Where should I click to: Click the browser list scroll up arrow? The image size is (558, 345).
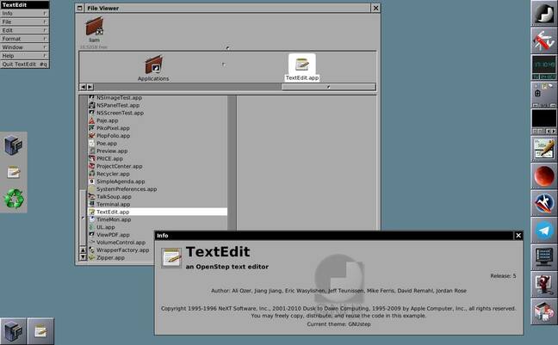(83, 250)
